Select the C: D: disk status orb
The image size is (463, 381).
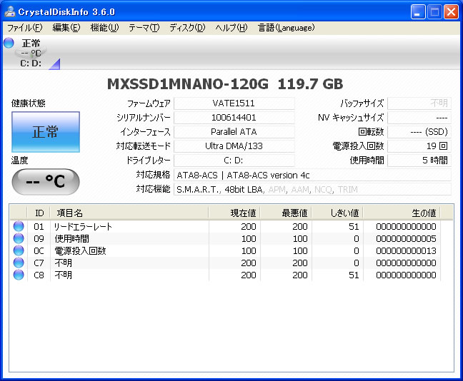9,43
